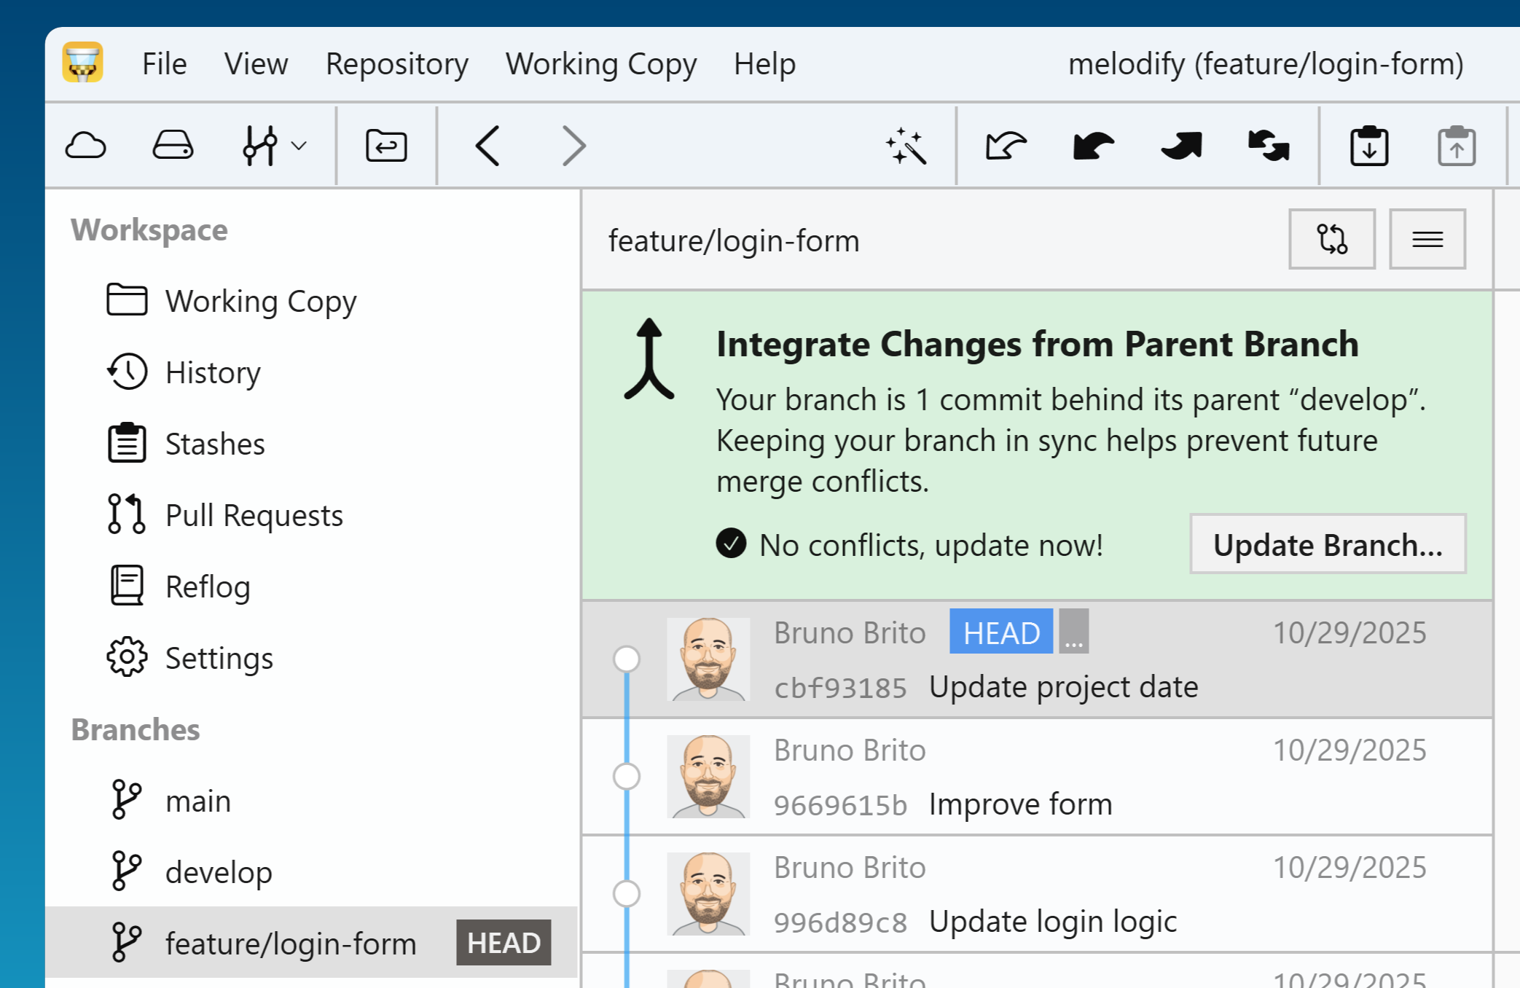This screenshot has height=988, width=1520.
Task: Navigate back using the left arrow icon
Action: point(487,145)
